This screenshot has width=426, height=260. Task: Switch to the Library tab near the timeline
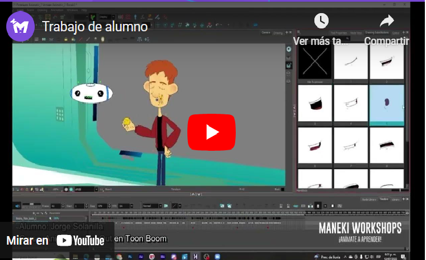(395, 200)
